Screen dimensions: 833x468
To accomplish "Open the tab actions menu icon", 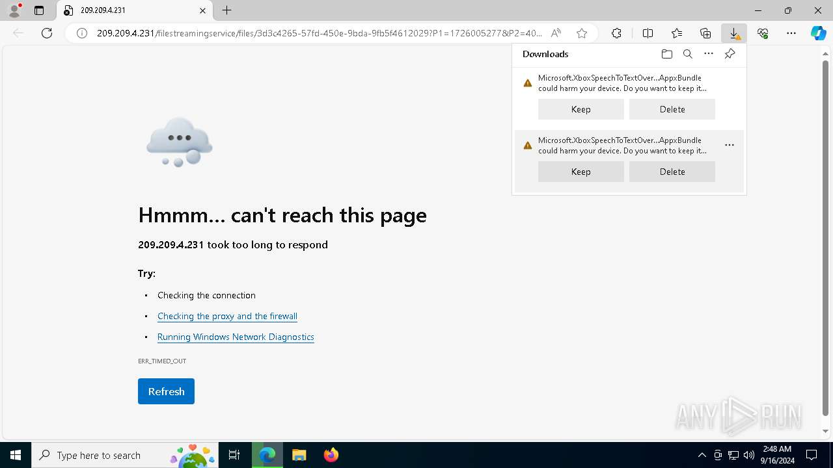I will click(39, 10).
